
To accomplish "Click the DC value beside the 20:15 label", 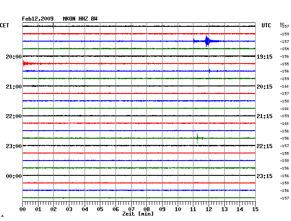I will tap(284, 86).
